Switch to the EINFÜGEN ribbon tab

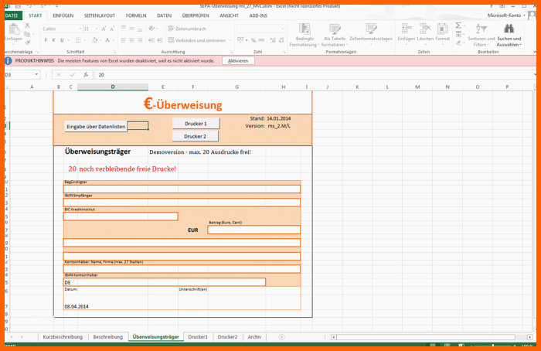pos(63,15)
